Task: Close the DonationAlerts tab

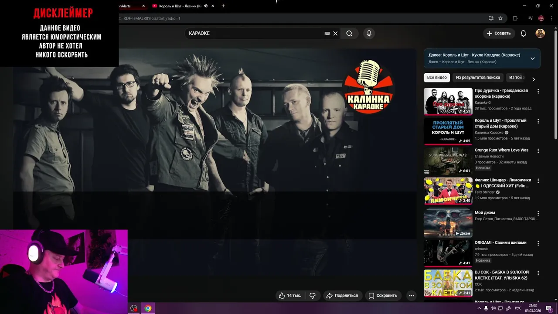Action: tap(143, 6)
